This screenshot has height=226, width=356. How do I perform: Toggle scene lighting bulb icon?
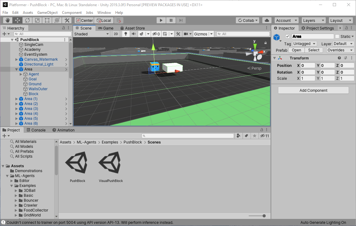(x=126, y=34)
